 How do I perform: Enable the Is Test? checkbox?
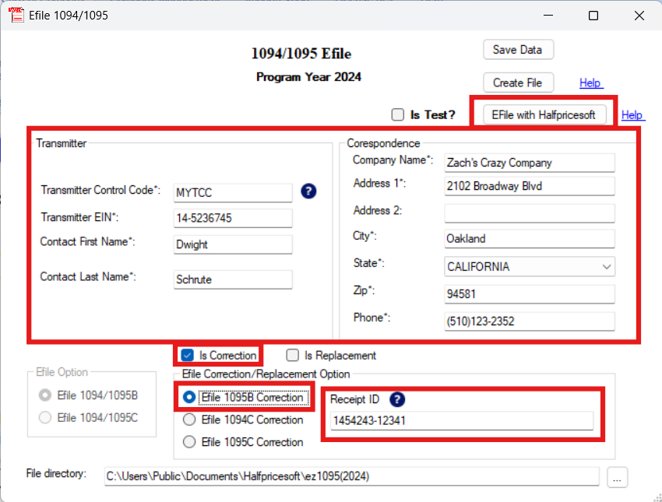point(397,114)
